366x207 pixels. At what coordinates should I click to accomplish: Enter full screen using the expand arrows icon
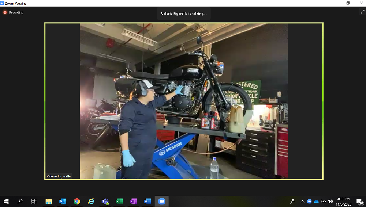click(362, 12)
